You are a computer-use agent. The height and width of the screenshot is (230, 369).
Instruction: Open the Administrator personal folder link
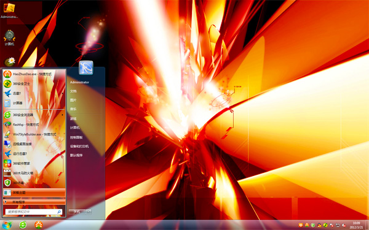click(79, 82)
